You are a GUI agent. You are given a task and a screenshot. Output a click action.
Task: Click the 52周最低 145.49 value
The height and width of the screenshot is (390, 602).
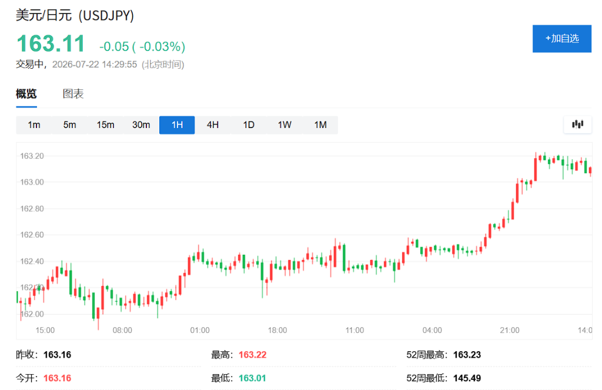click(467, 378)
